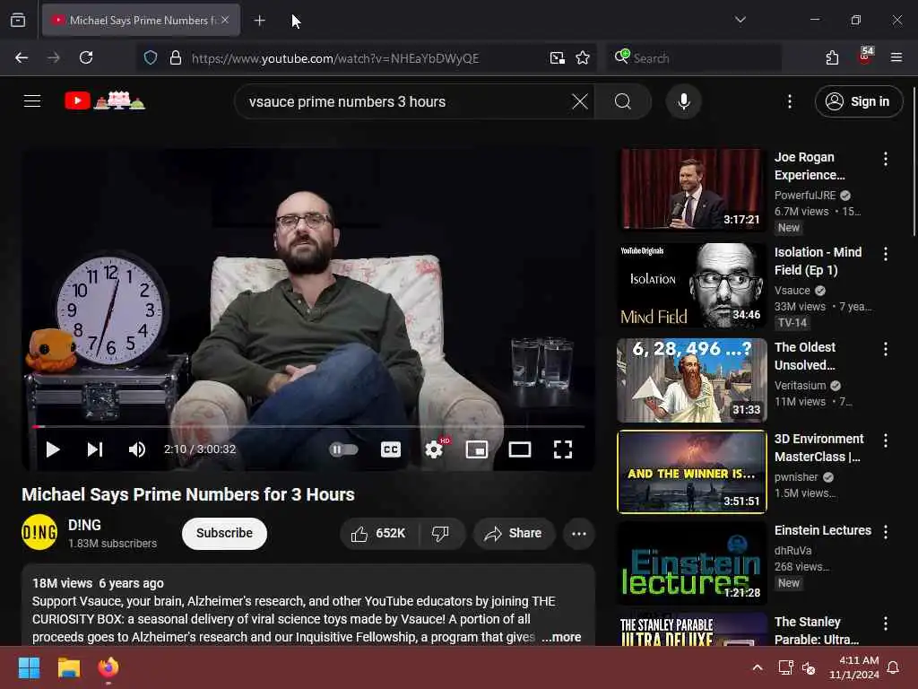The image size is (918, 689).
Task: Open options for Joe Rogan Experience video
Action: [x=885, y=158]
